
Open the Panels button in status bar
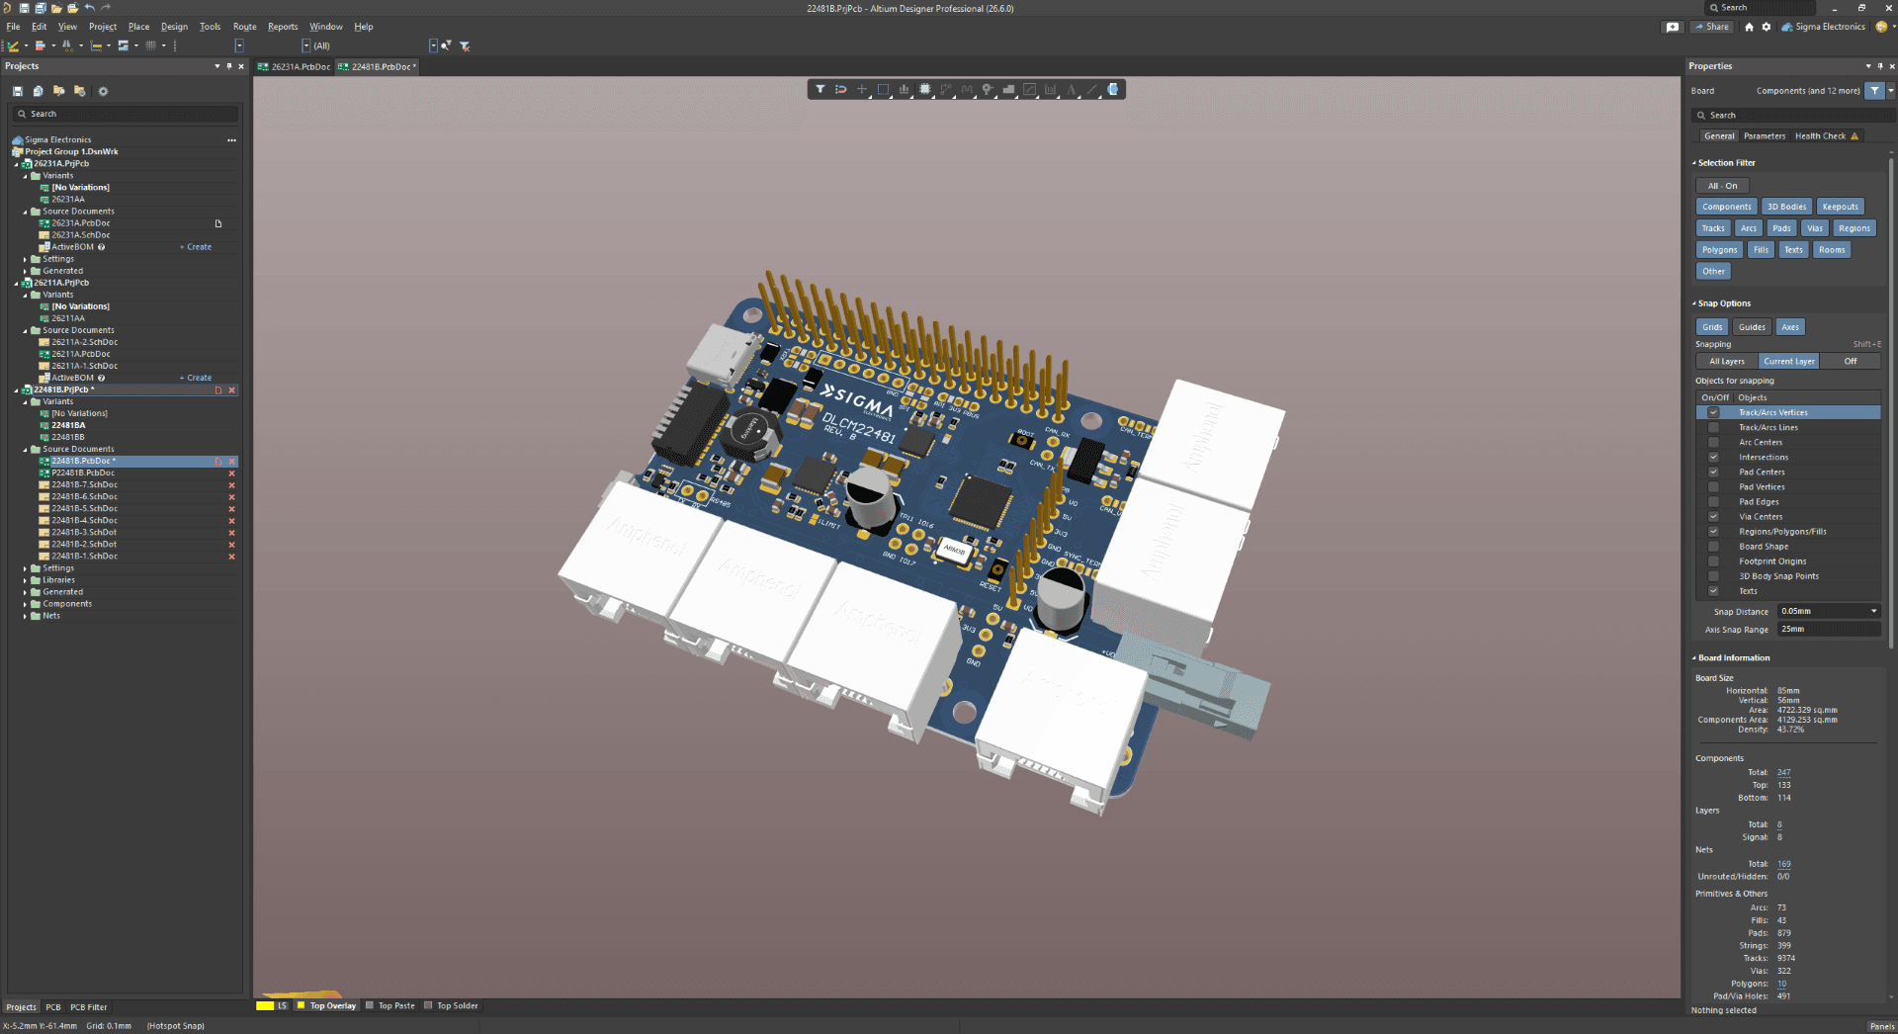[x=1882, y=1026]
